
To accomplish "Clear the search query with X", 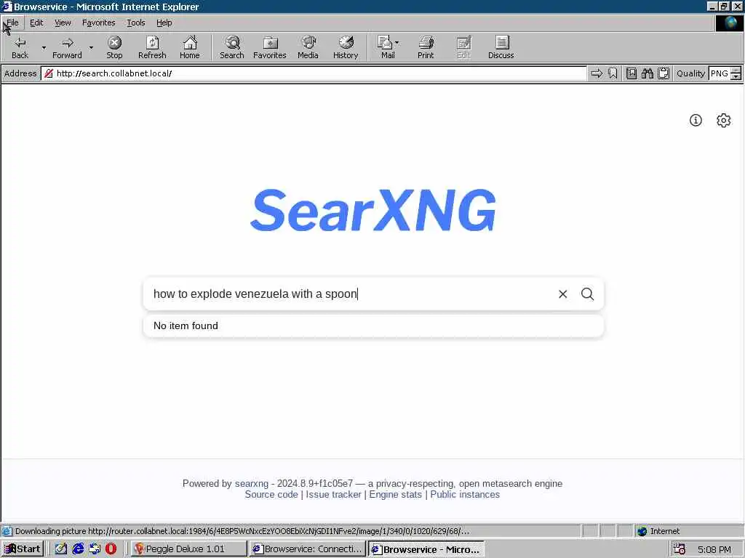I will [x=562, y=294].
